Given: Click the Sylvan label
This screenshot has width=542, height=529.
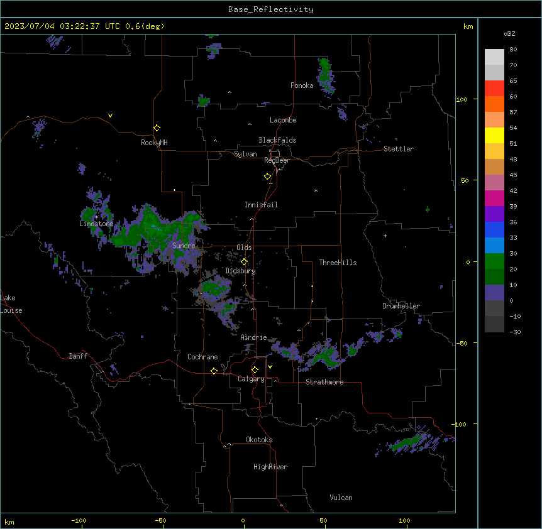Looking at the screenshot, I should [x=245, y=154].
